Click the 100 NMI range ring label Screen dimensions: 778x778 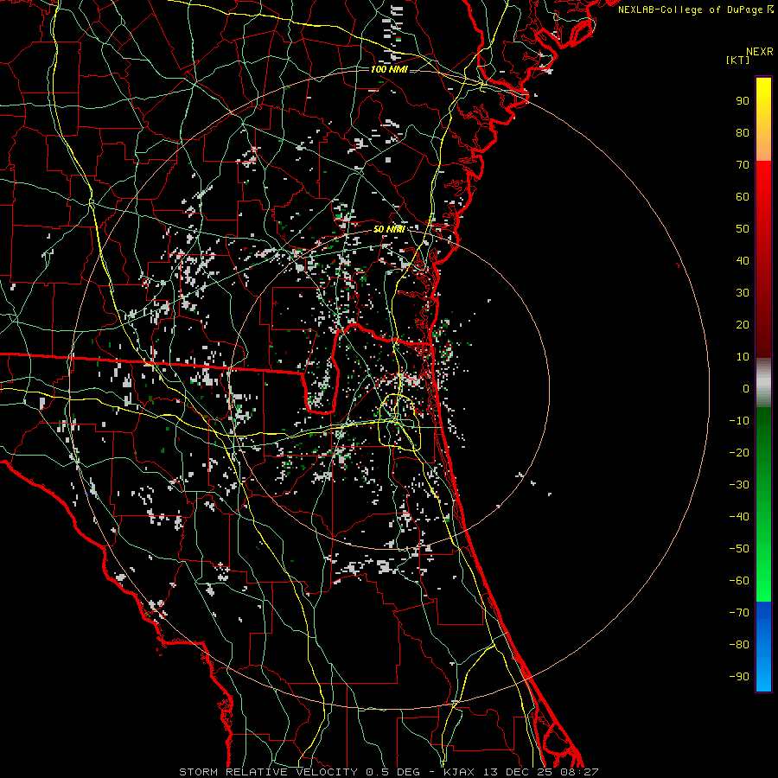(389, 69)
